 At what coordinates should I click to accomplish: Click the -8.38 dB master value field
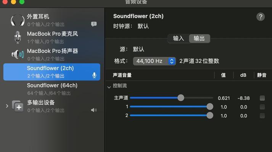(x=243, y=98)
